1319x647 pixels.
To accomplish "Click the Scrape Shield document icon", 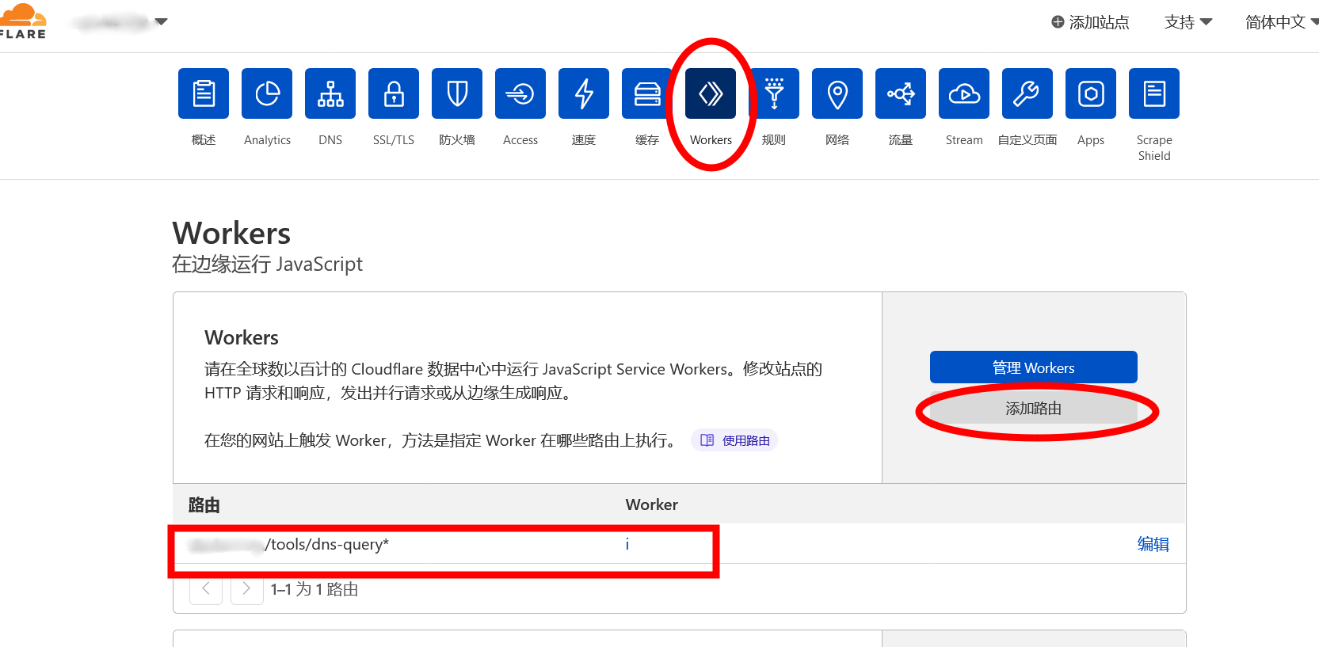I will tap(1154, 93).
